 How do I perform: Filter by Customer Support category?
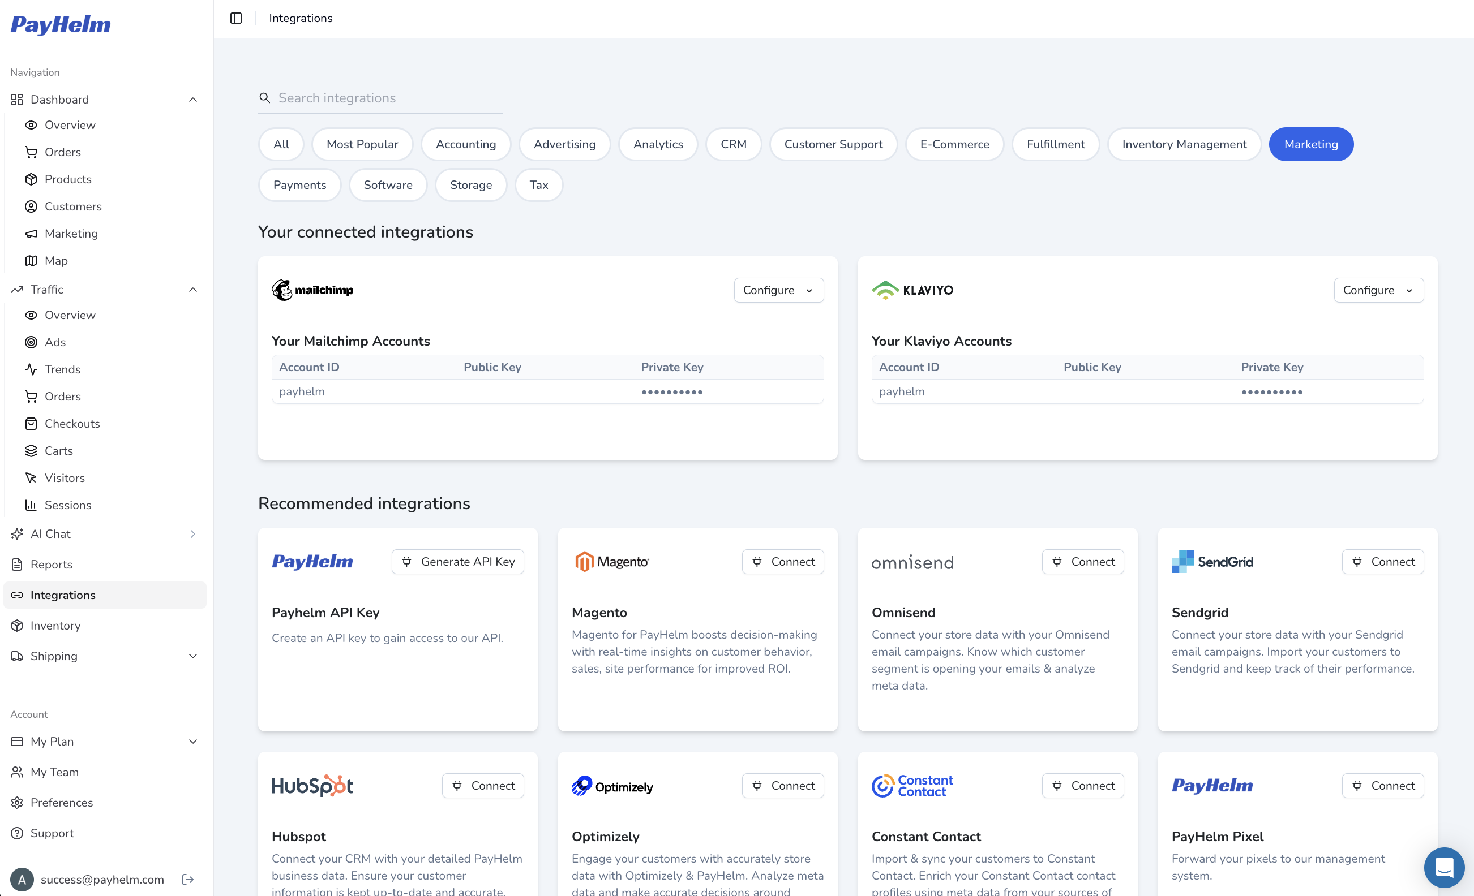tap(833, 144)
